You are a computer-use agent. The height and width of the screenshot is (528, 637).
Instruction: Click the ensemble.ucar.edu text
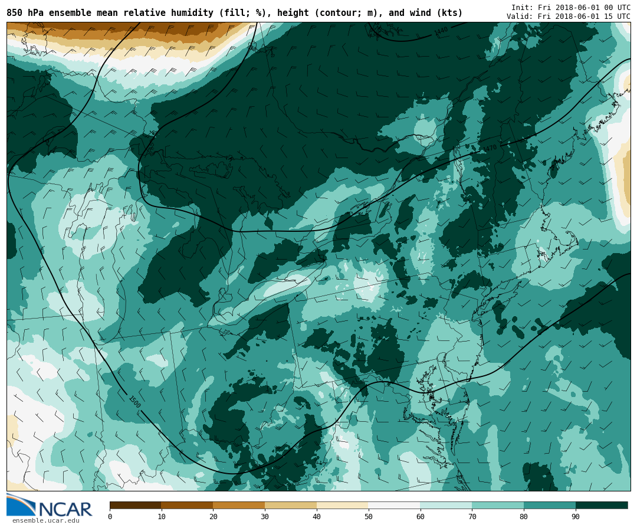point(45,521)
